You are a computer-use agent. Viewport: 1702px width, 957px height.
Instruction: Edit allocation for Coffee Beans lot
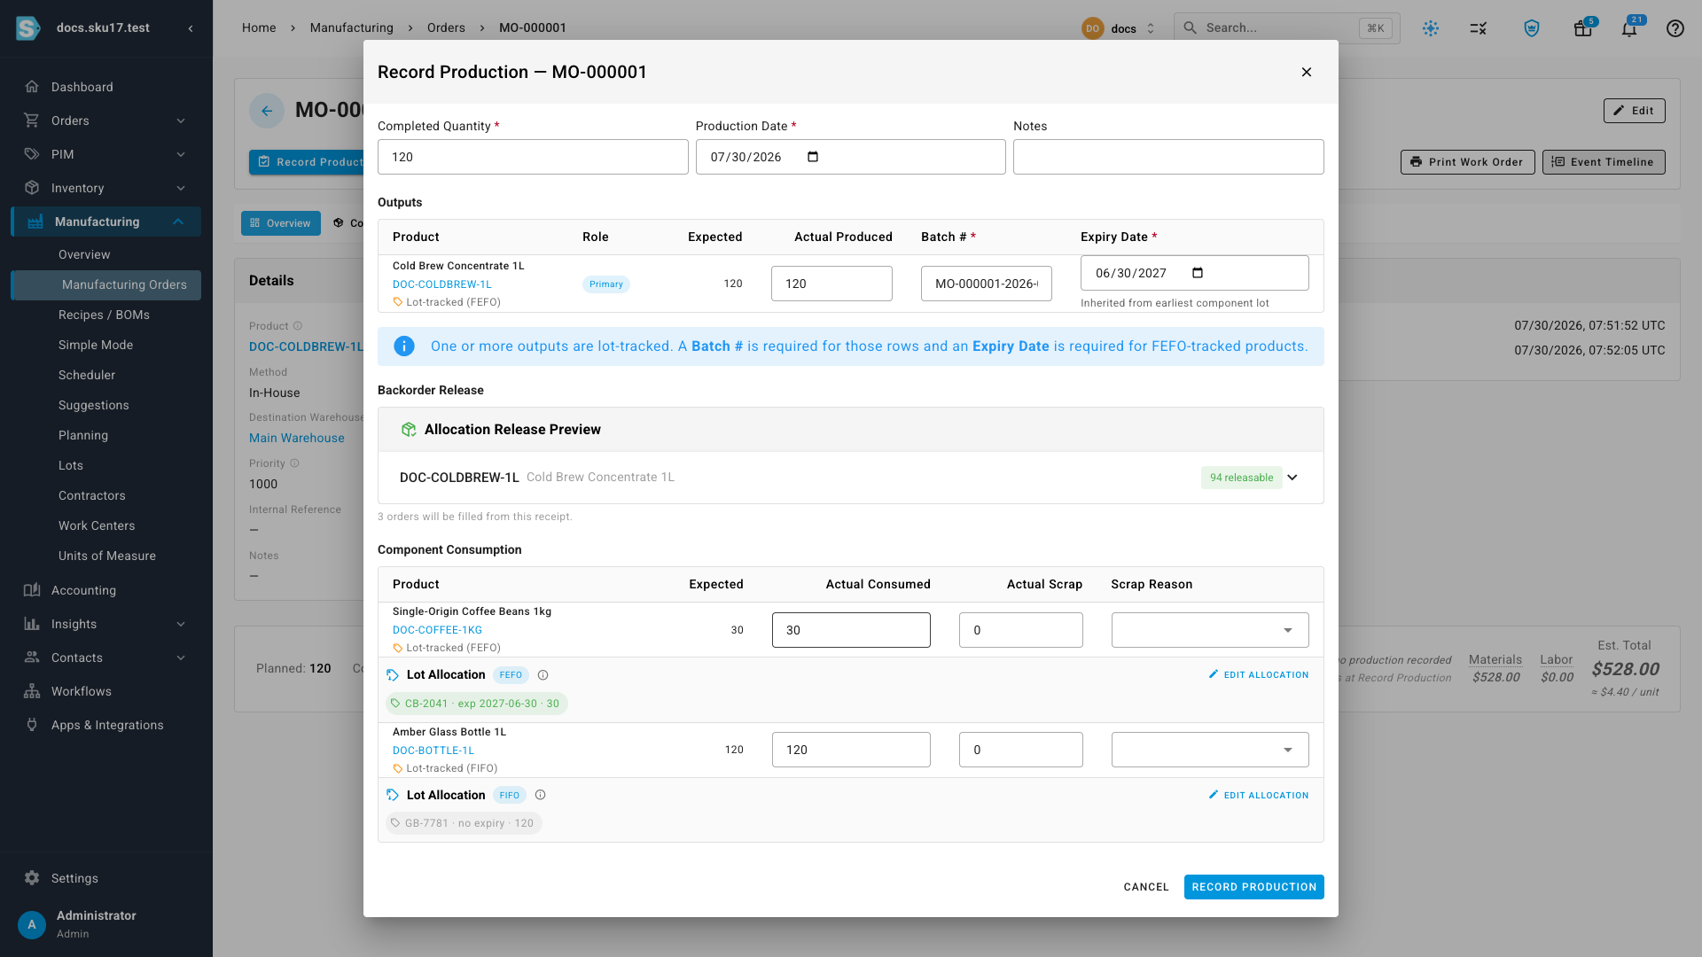(1259, 675)
